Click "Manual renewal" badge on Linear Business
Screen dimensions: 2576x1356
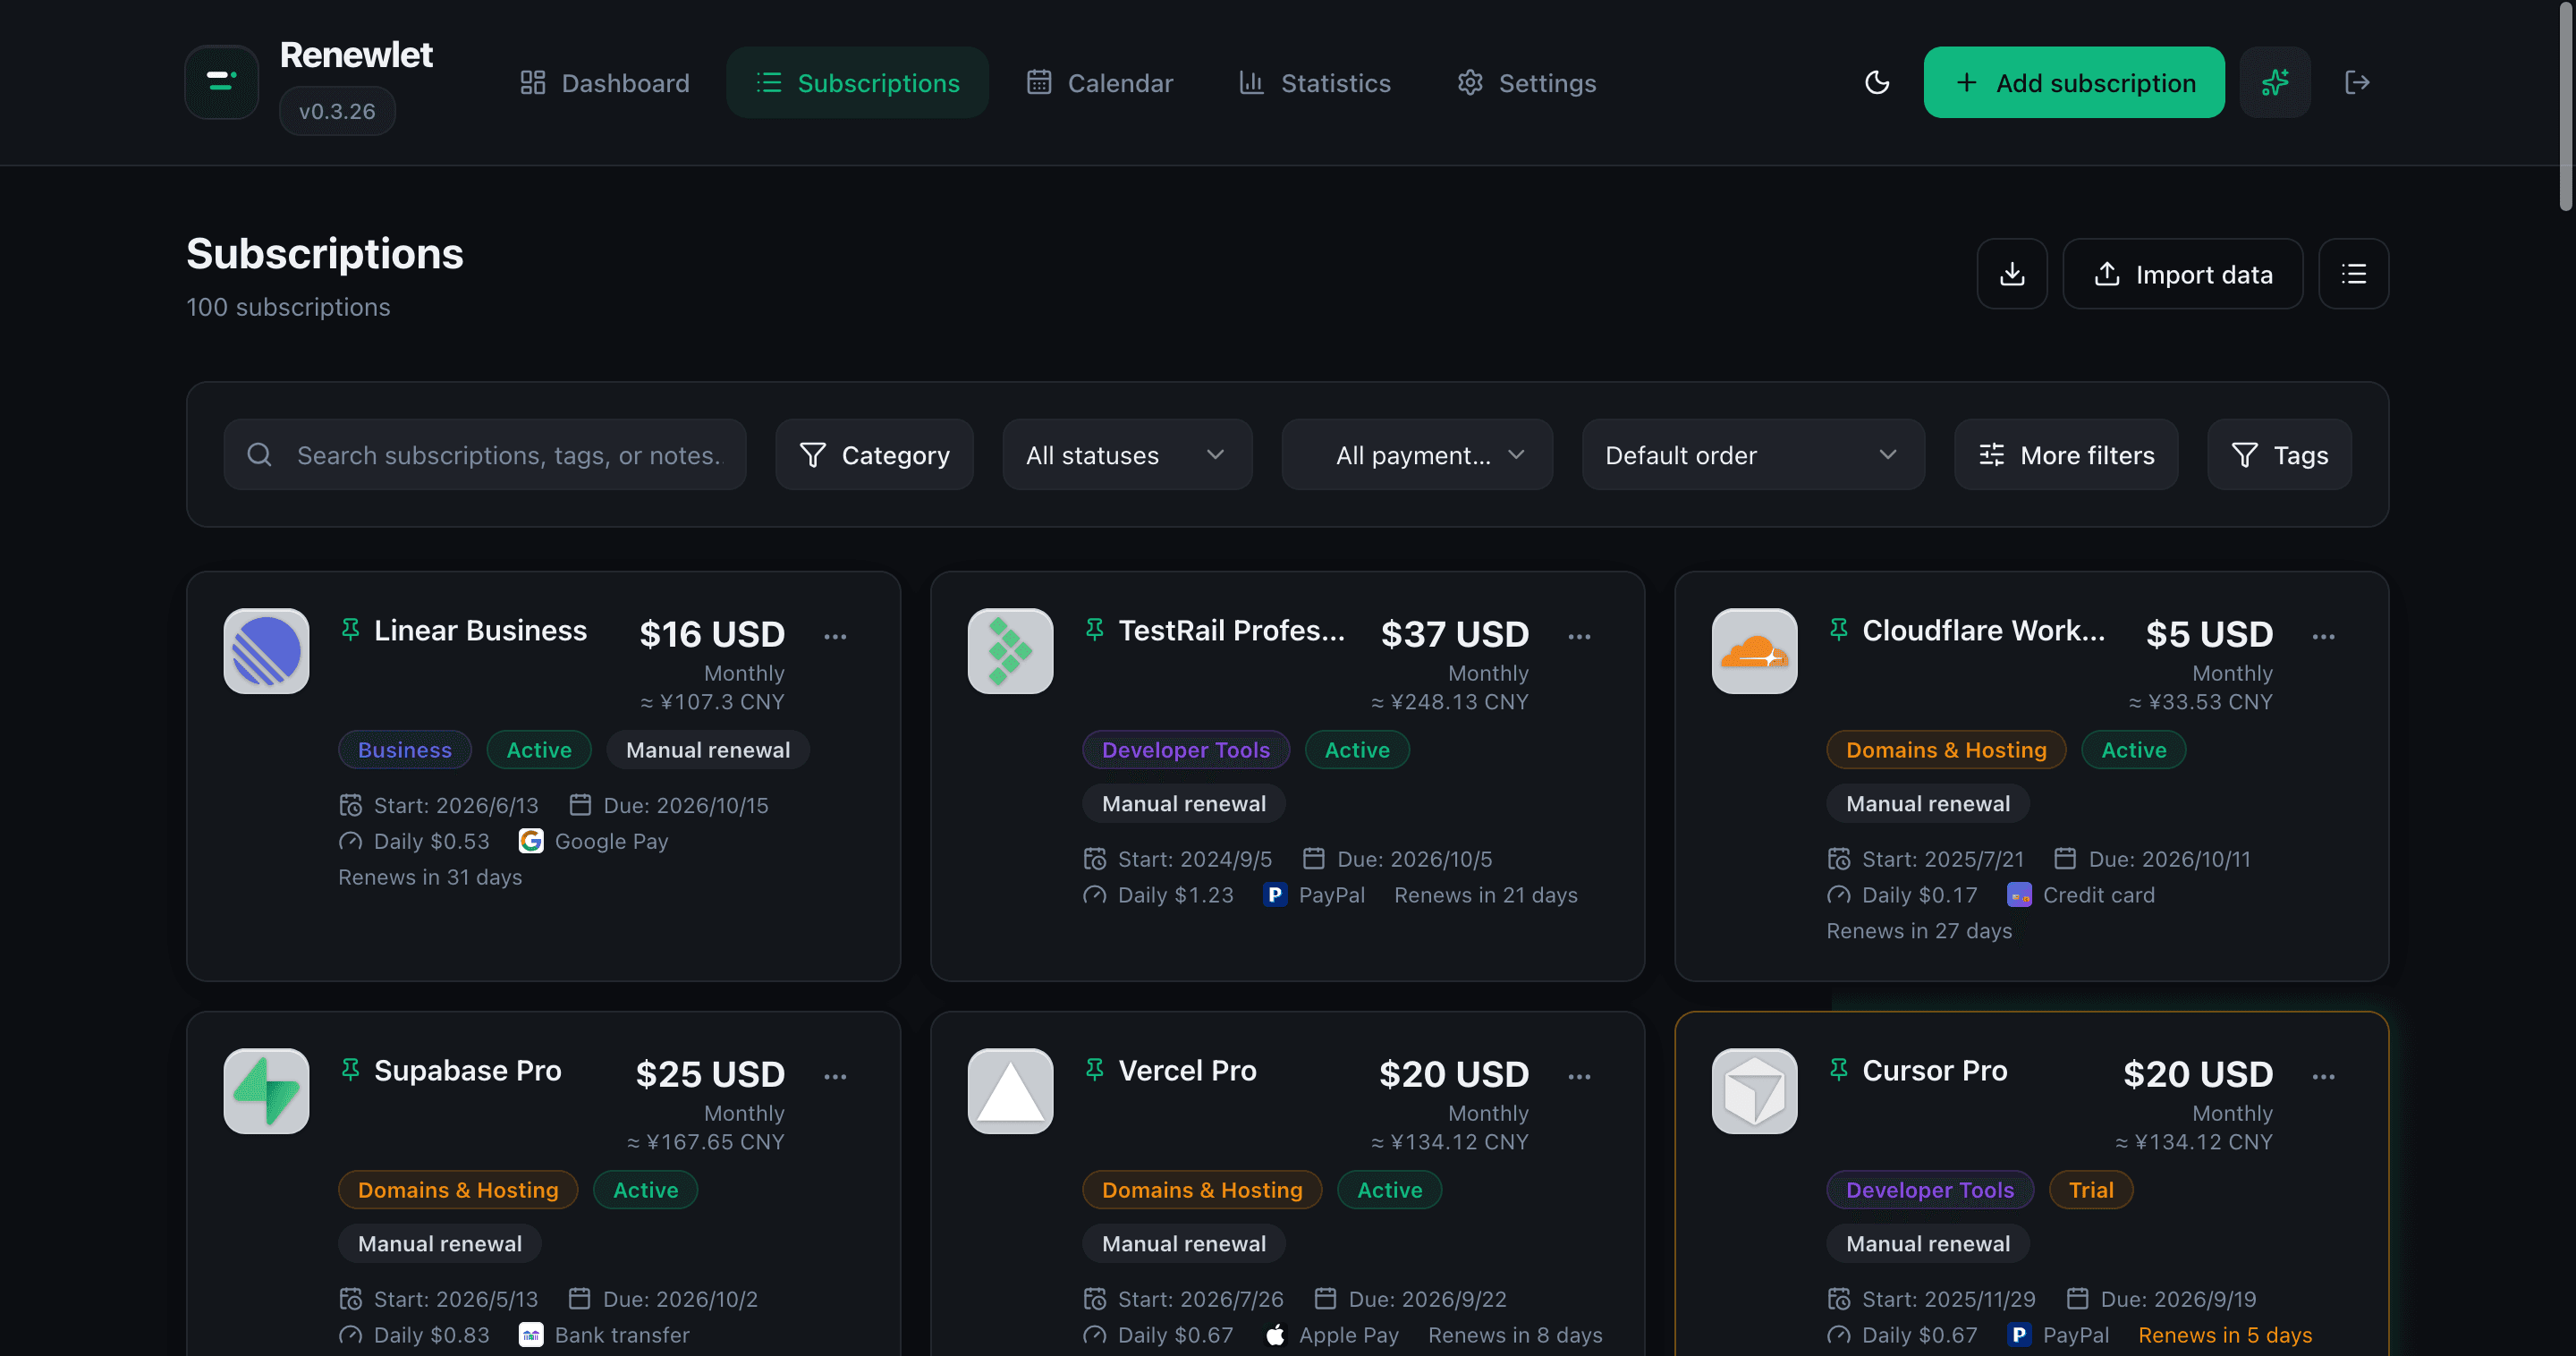[x=708, y=750]
